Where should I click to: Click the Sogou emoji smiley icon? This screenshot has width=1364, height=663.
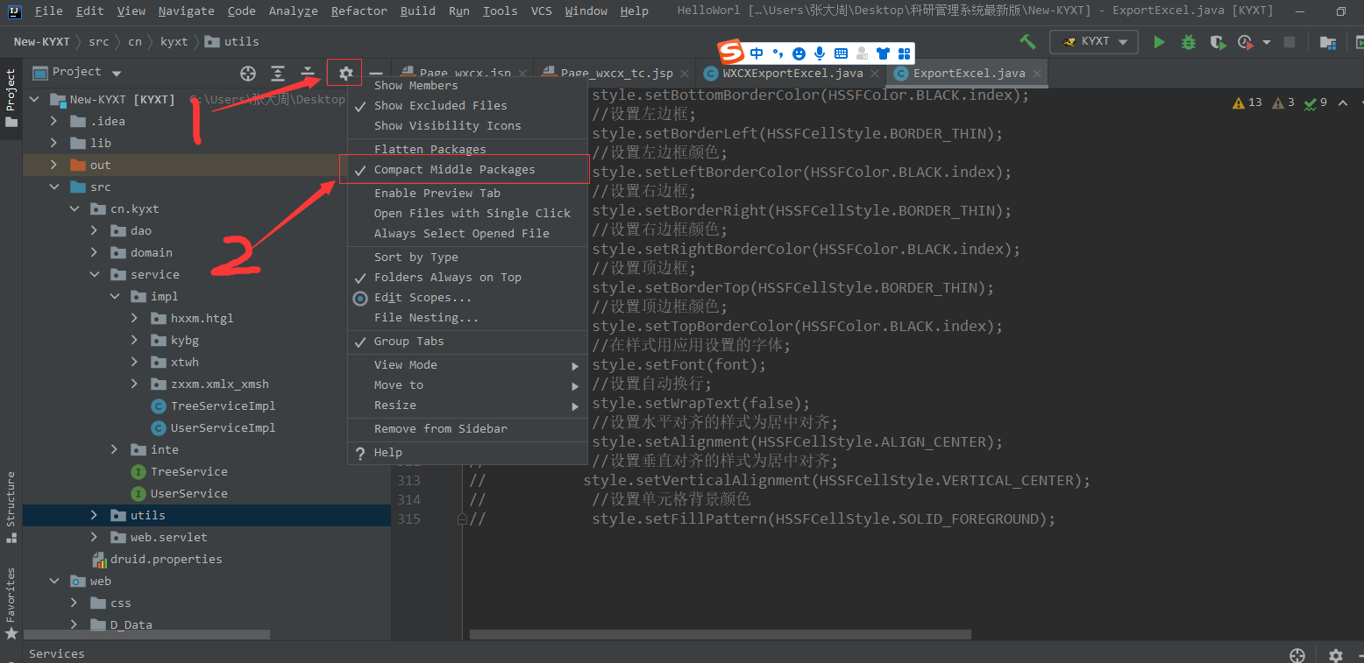799,53
